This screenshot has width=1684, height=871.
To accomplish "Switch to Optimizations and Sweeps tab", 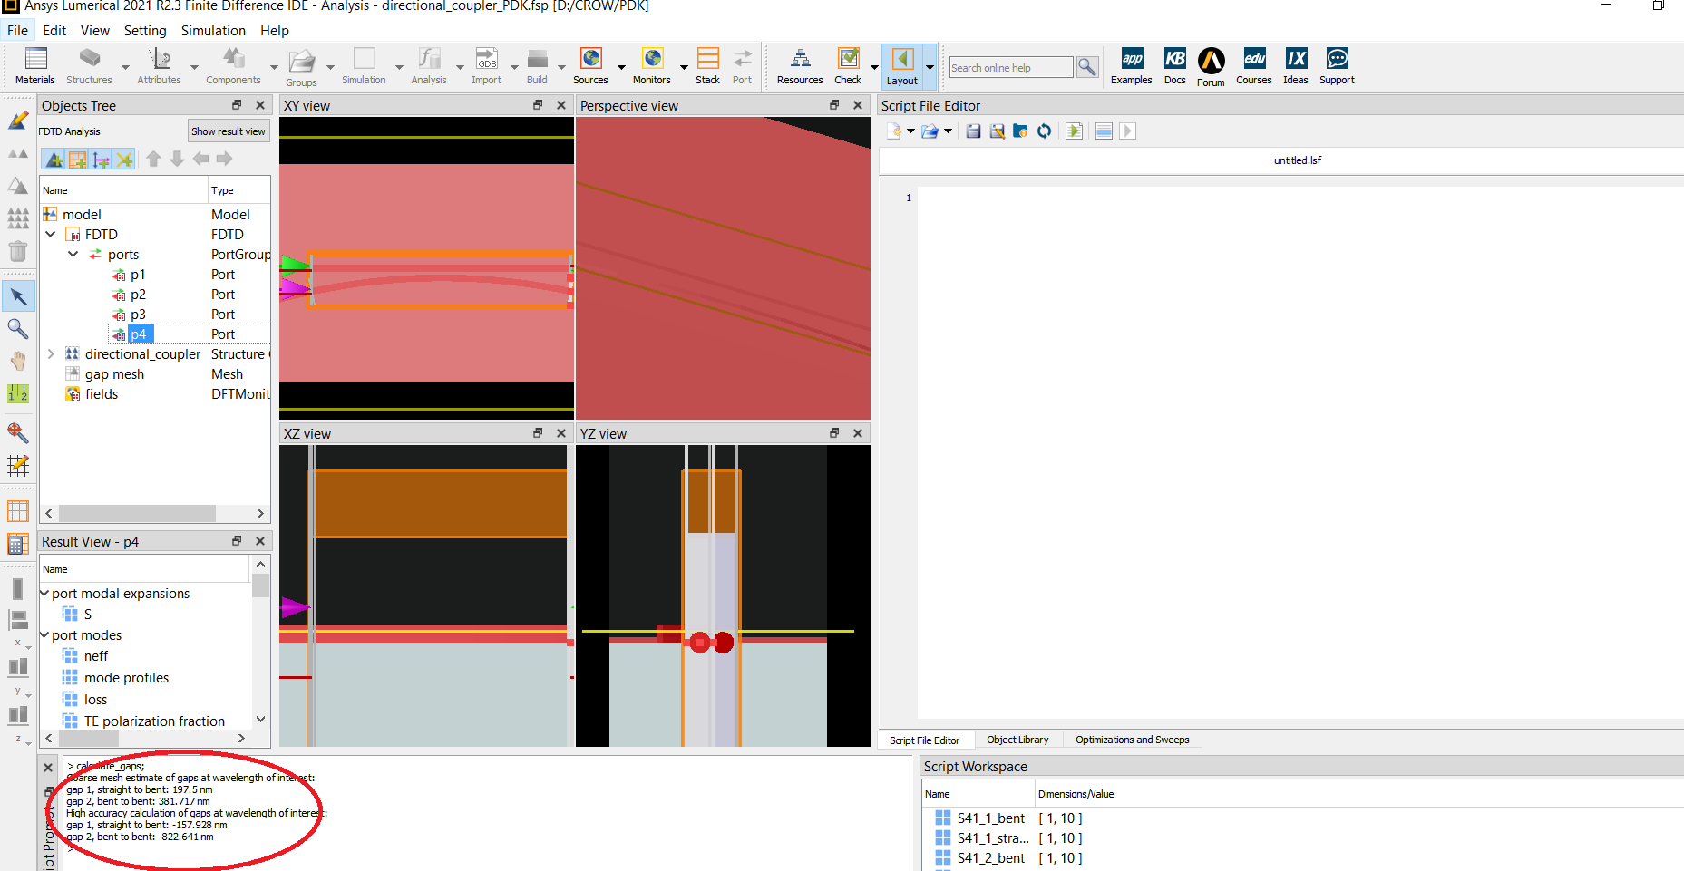I will coord(1132,740).
